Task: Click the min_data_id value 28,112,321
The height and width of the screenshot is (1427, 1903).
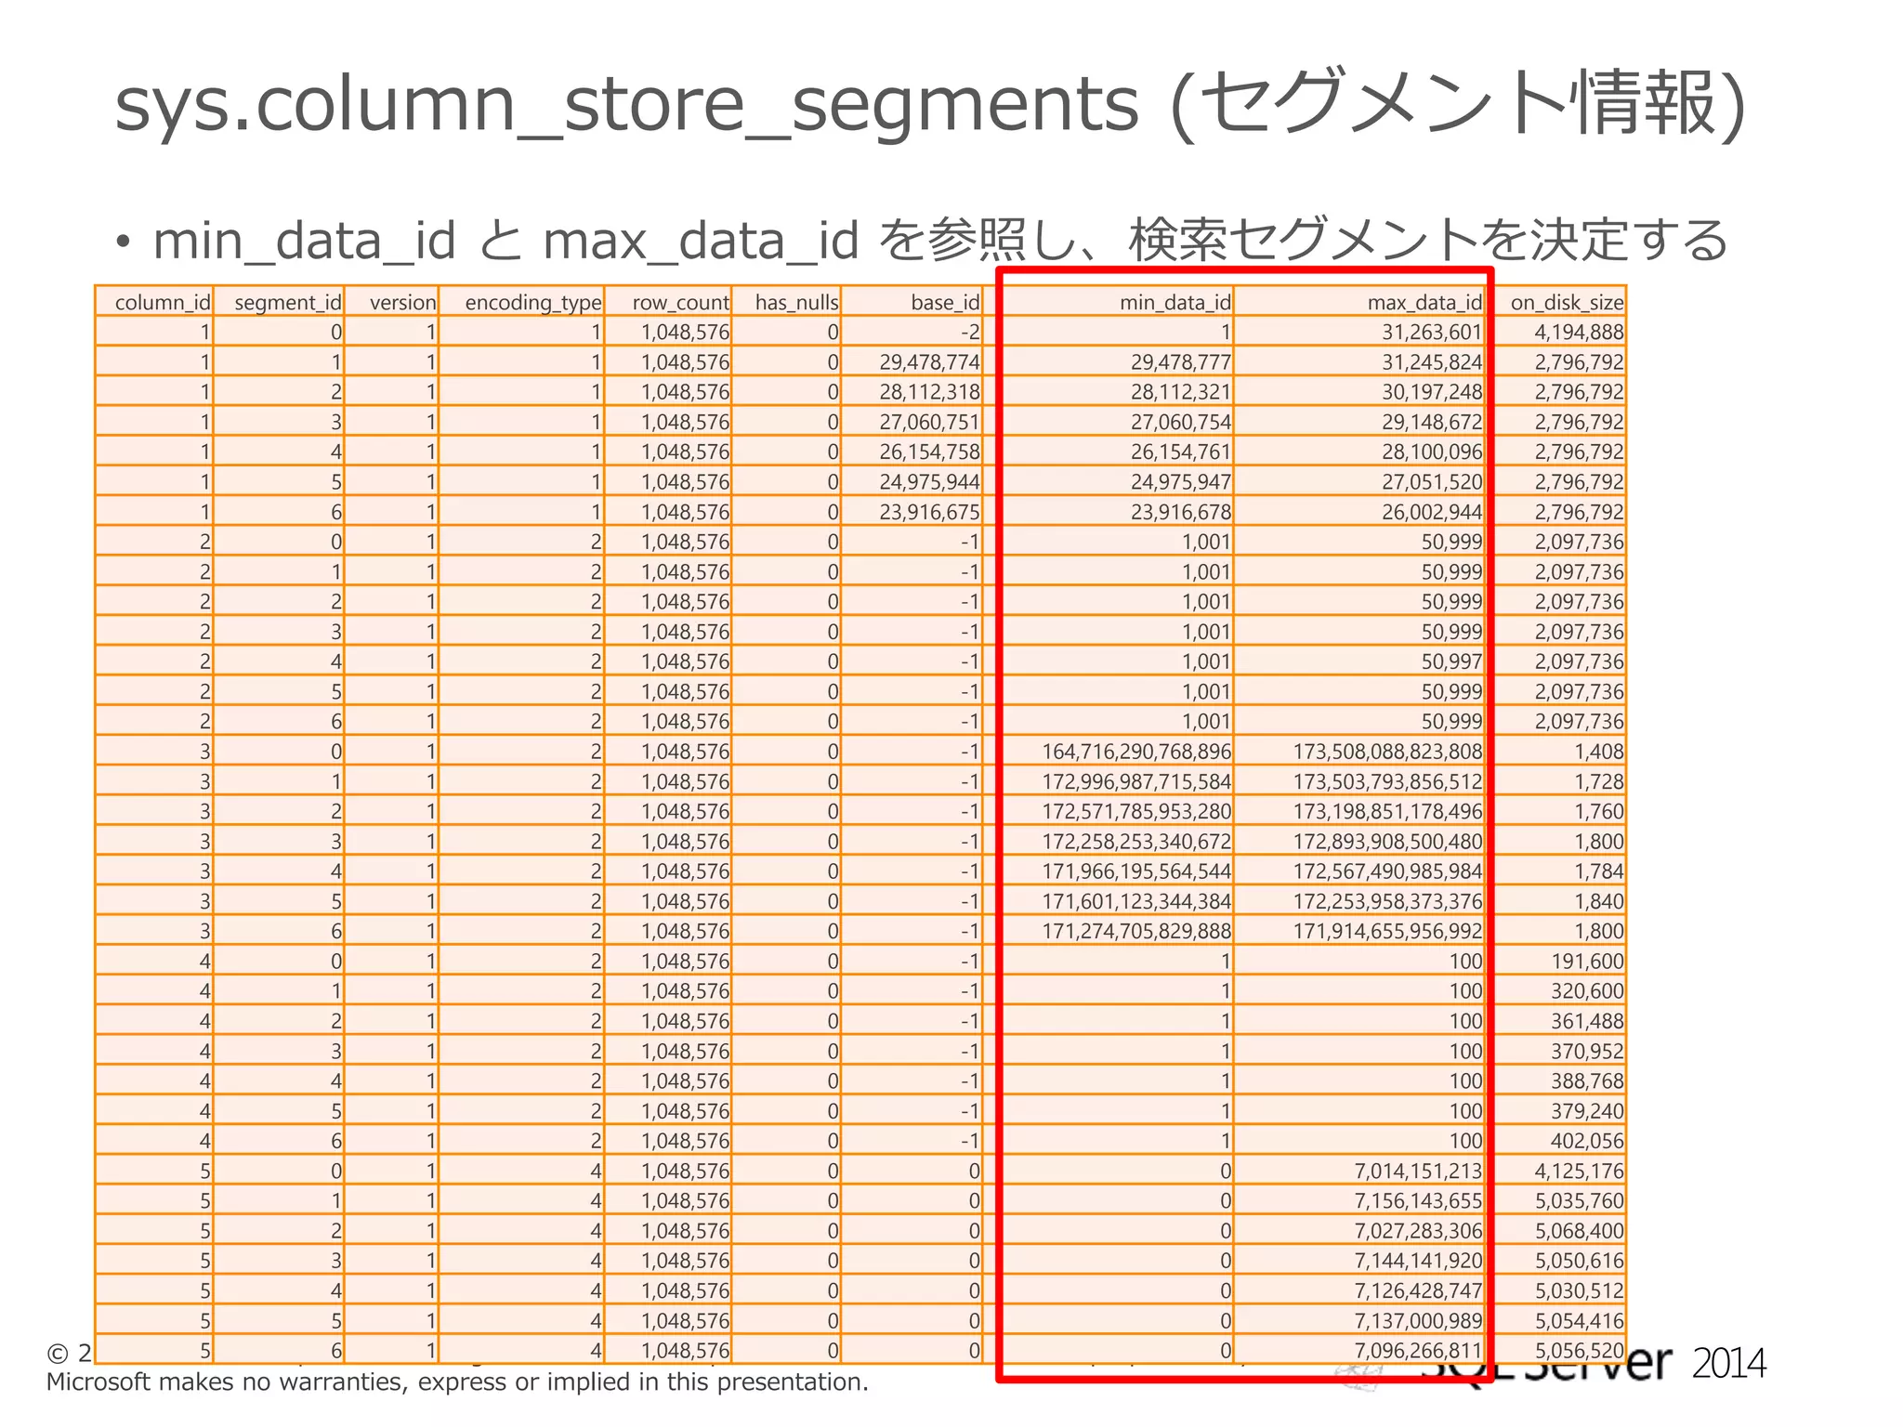Action: pos(1181,392)
